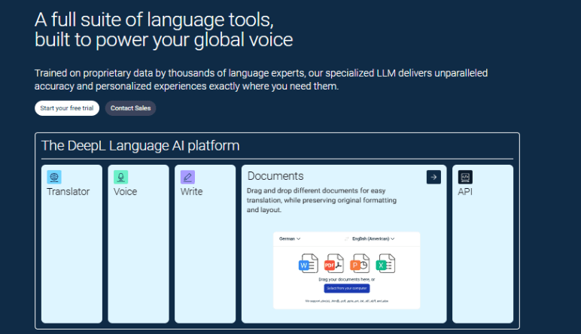Open the German source language dropdown
The height and width of the screenshot is (334, 581).
290,238
